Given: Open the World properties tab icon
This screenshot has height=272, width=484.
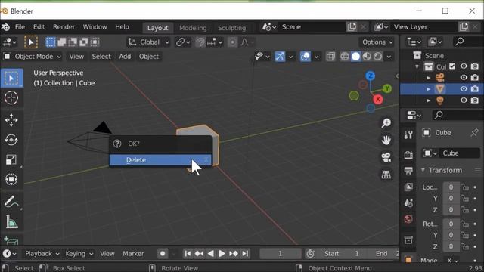Looking at the screenshot, I should click(408, 219).
